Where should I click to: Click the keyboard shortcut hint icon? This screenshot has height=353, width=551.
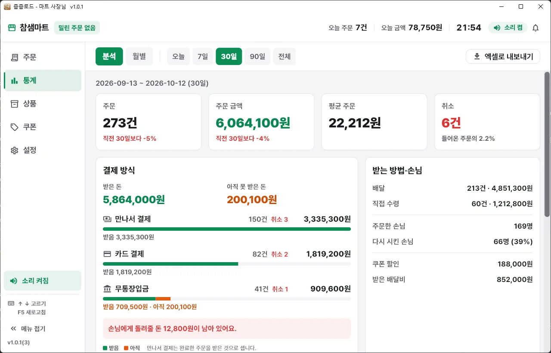click(x=11, y=303)
